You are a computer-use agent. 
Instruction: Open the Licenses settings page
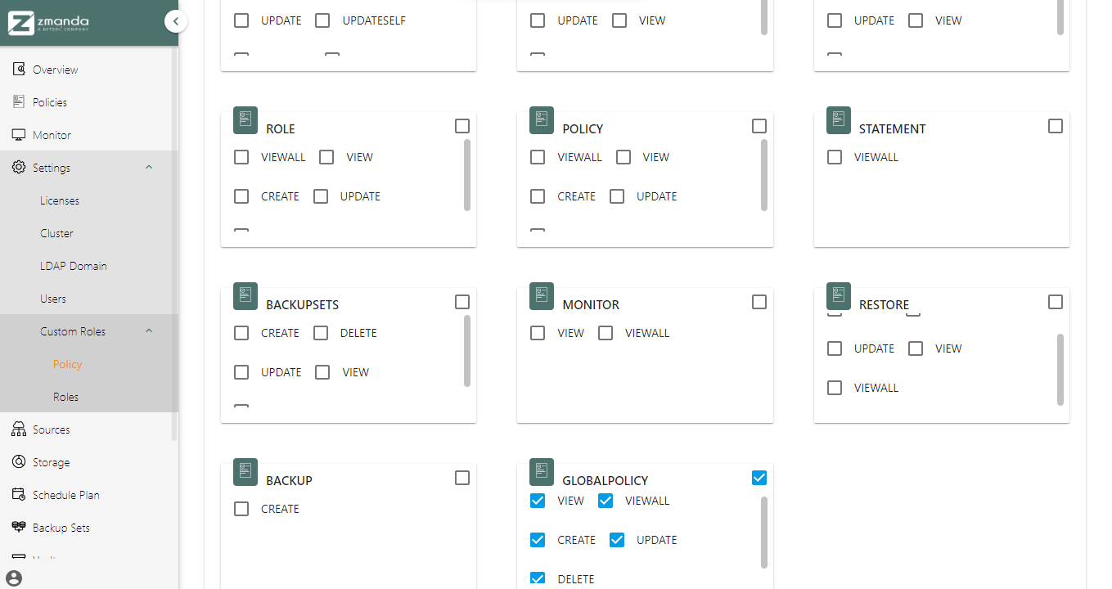click(x=60, y=200)
